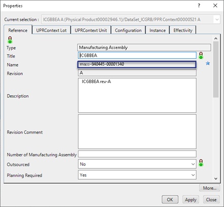Open the Planning Required dropdown showing Yes
Image resolution: width=224 pixels, height=207 pixels.
pos(137,175)
